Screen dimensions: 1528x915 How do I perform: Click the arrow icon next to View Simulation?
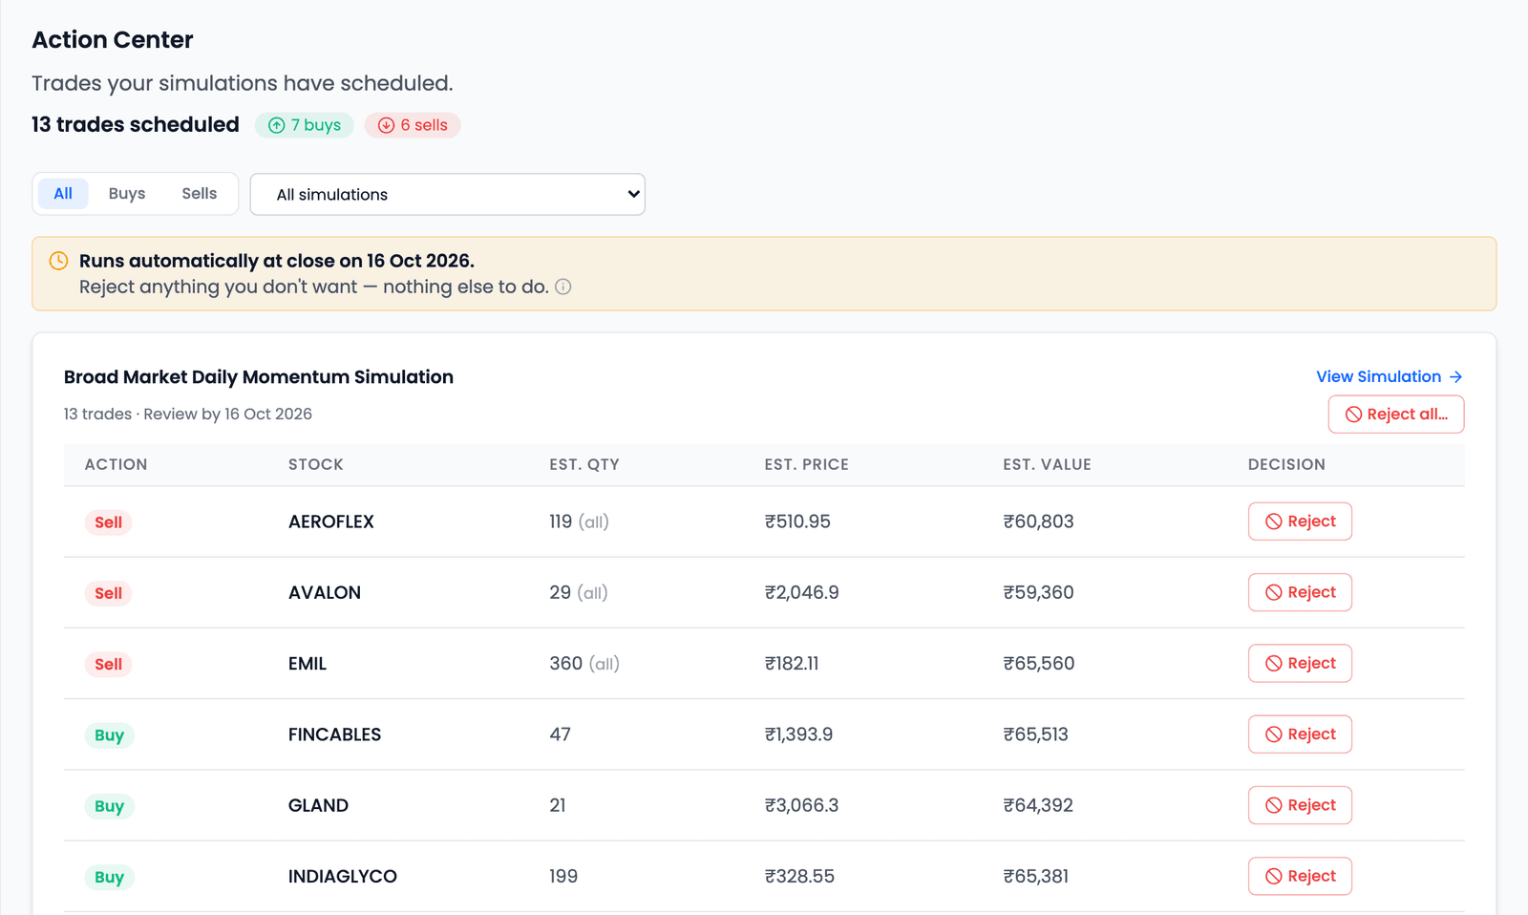(x=1455, y=377)
